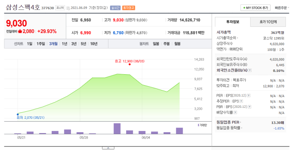Click the stock code 377630
Viewport: 293px width, 150px height.
point(47,8)
